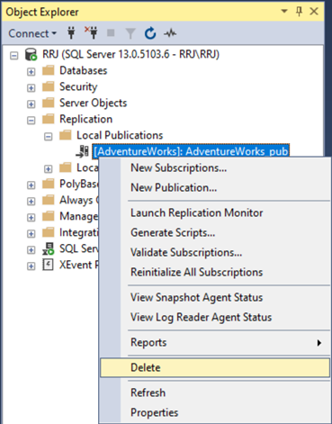Click the AdventureWorks_pub publication icon

pyautogui.click(x=82, y=151)
